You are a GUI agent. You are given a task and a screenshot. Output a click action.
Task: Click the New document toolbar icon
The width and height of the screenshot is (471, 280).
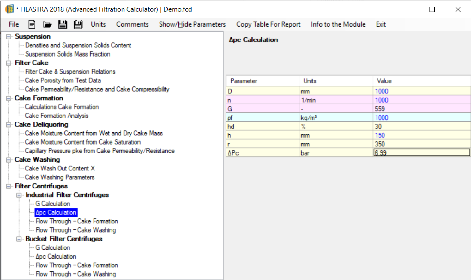[32, 24]
